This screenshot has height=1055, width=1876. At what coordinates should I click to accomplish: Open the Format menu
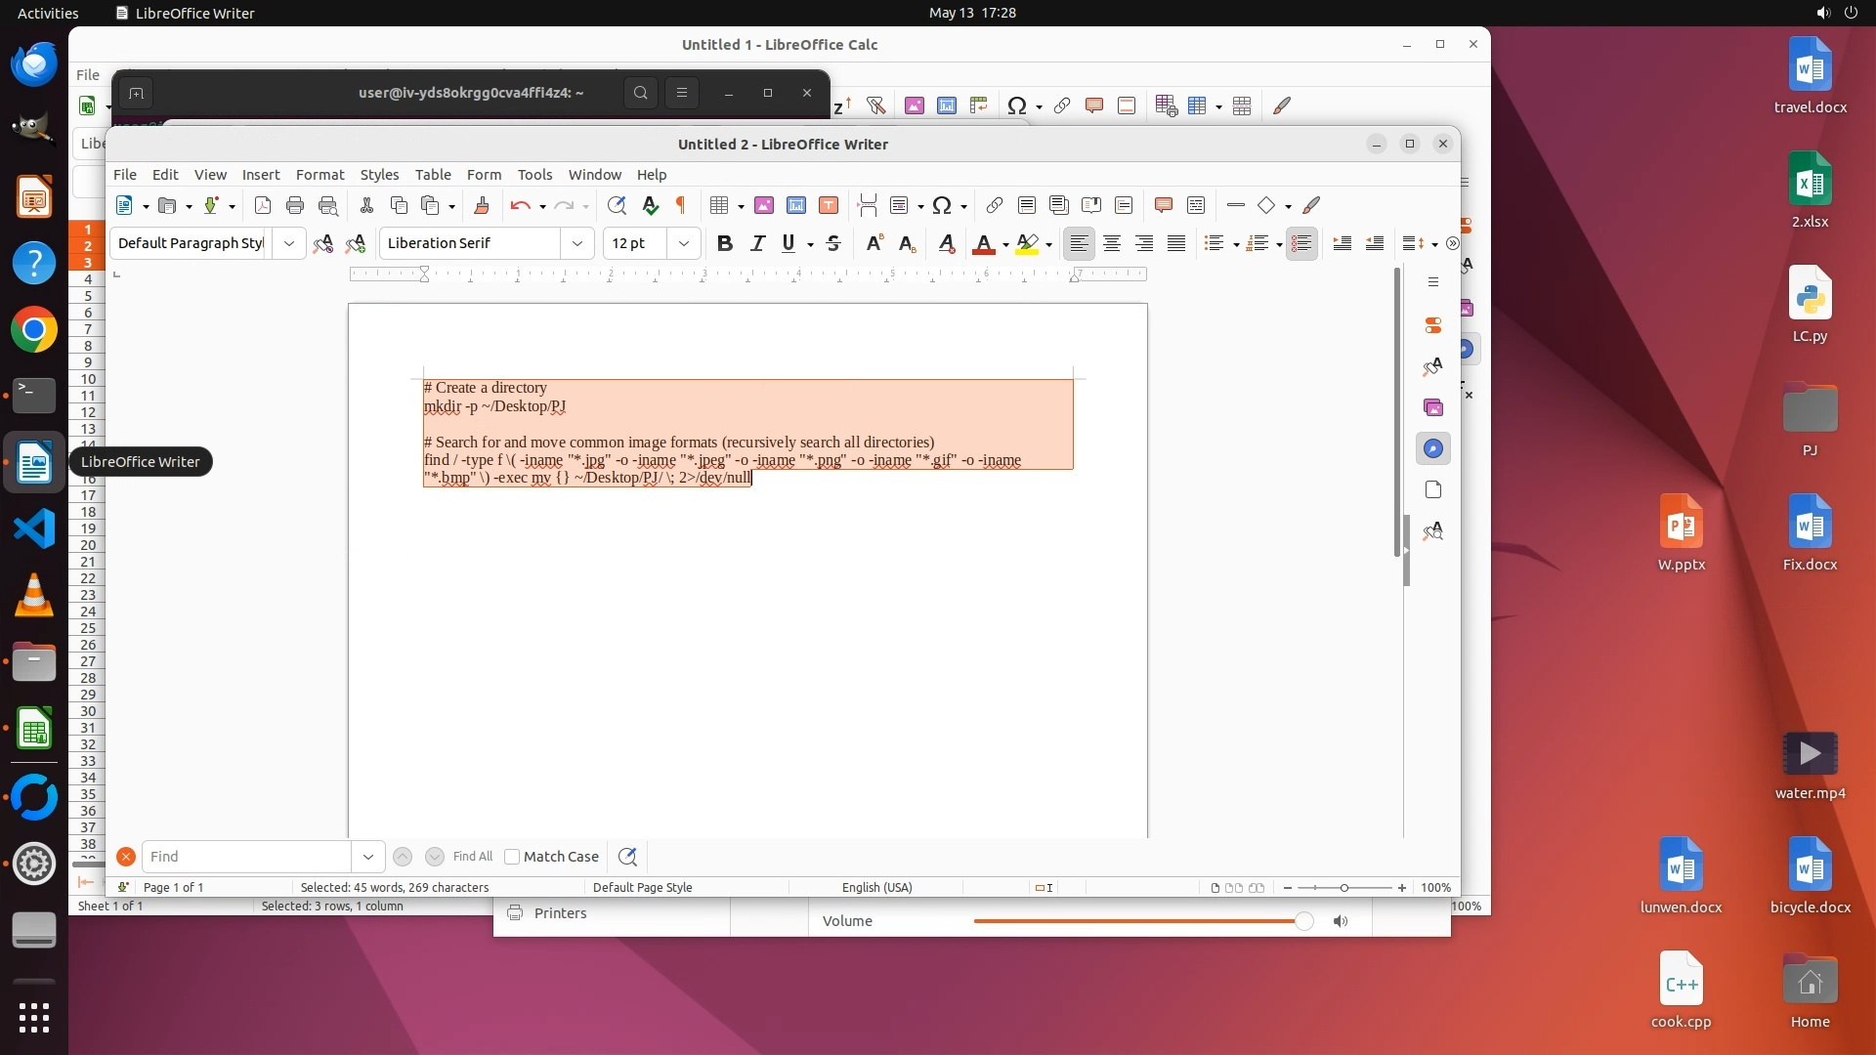click(320, 175)
